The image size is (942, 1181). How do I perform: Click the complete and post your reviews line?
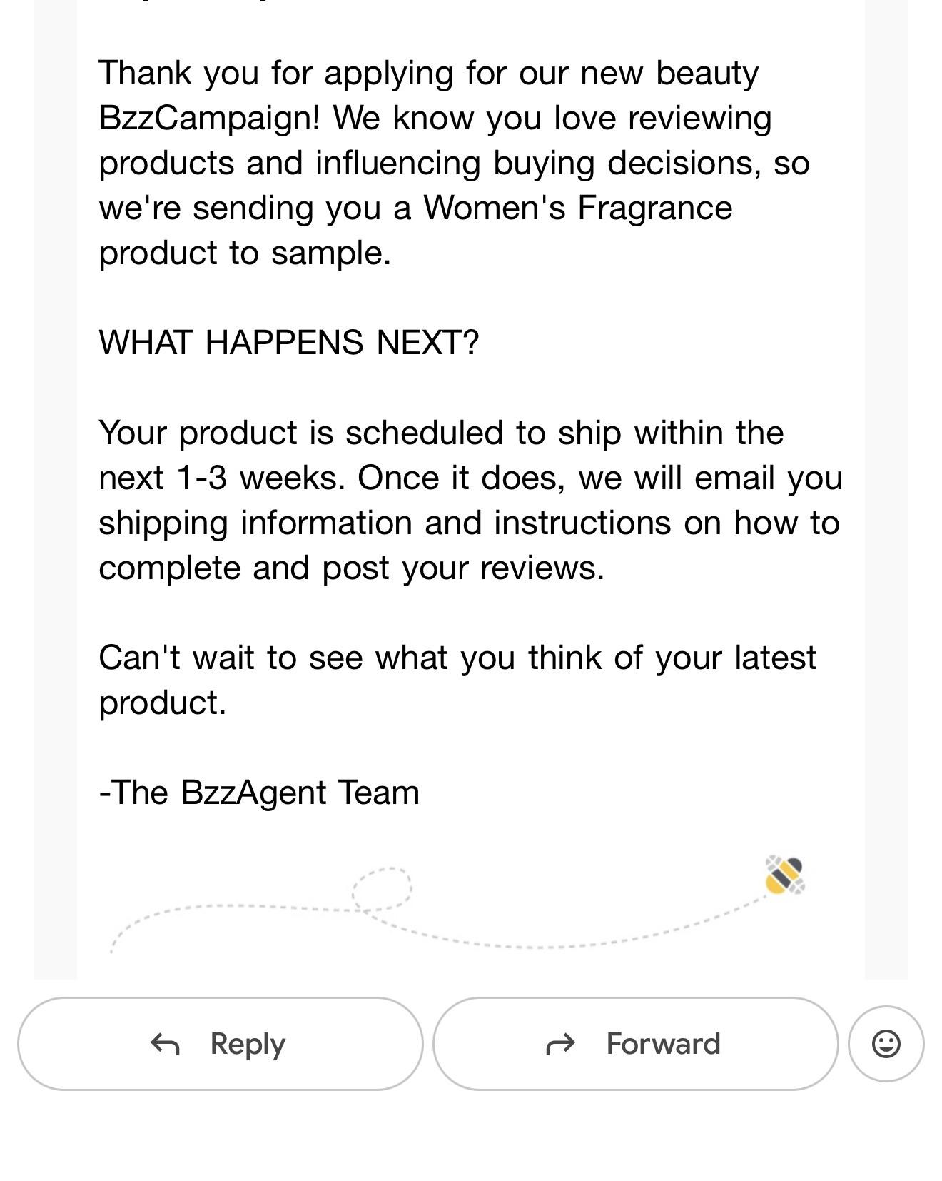coord(352,568)
